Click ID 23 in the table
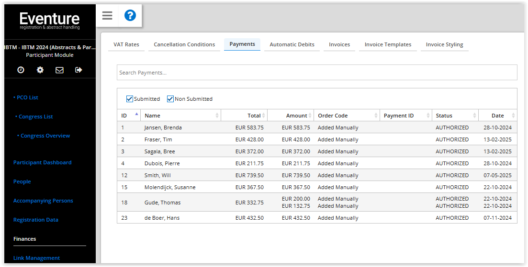This screenshot has width=528, height=267. [124, 218]
